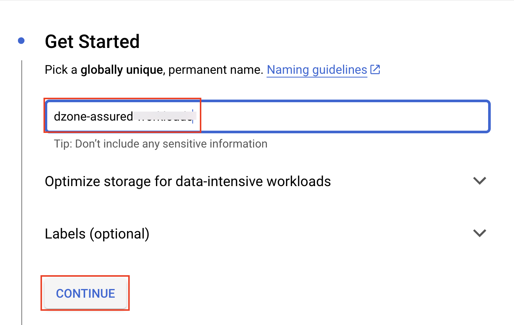Screen dimensions: 514x325
Task: Expand the Optimize storage for data-intensive workloads section
Action: 479,181
